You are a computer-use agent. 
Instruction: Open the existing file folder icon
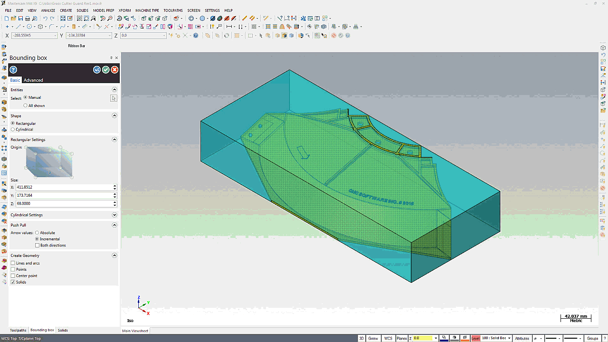coord(13,19)
